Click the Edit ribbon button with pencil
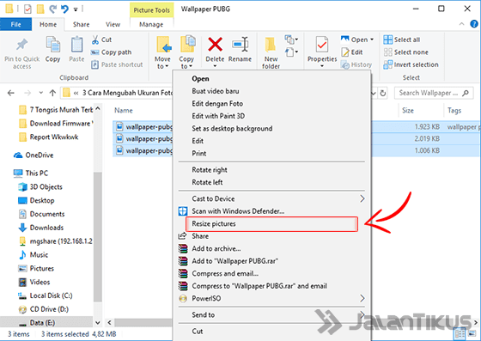Screen dimensions: 481x341 [x=352, y=52]
